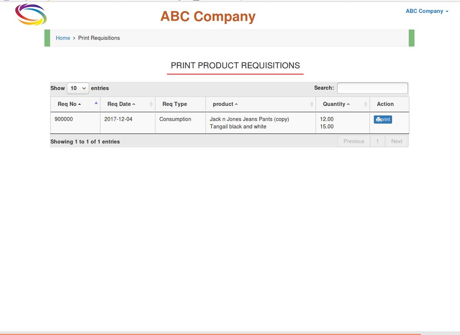Viewport: 460px width, 335px height.
Task: Click the sort arrow icon in Req No column
Action: pyautogui.click(x=96, y=103)
